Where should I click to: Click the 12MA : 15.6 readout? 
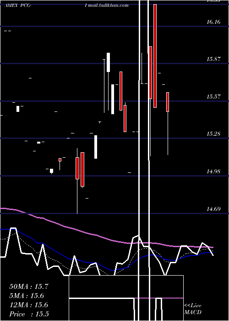point(28,305)
